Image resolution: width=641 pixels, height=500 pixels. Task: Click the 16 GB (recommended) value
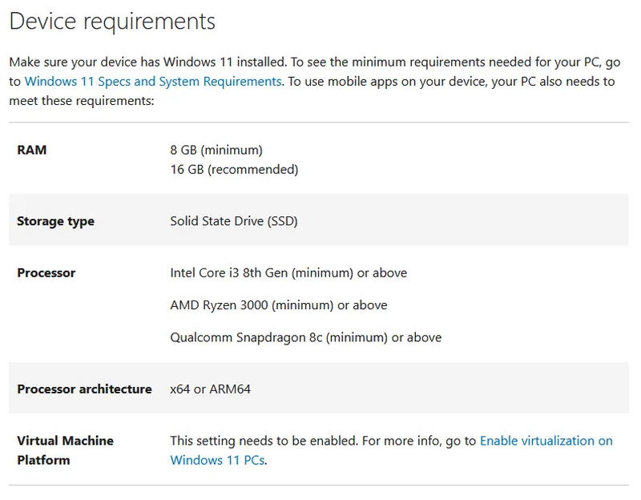tap(234, 169)
